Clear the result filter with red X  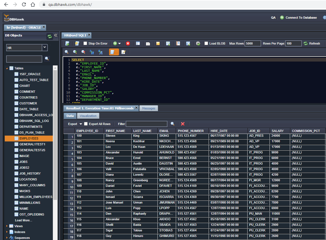coord(182,124)
